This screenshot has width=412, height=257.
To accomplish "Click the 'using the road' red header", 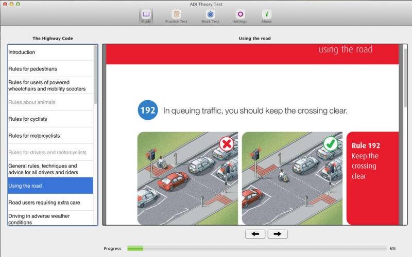I will coord(252,54).
